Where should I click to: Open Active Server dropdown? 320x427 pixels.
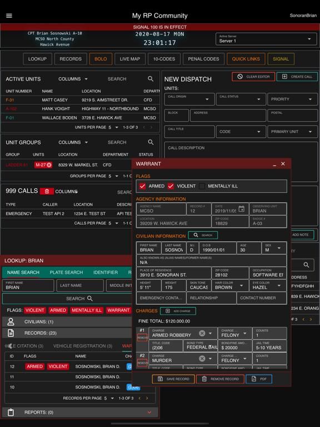(x=266, y=39)
